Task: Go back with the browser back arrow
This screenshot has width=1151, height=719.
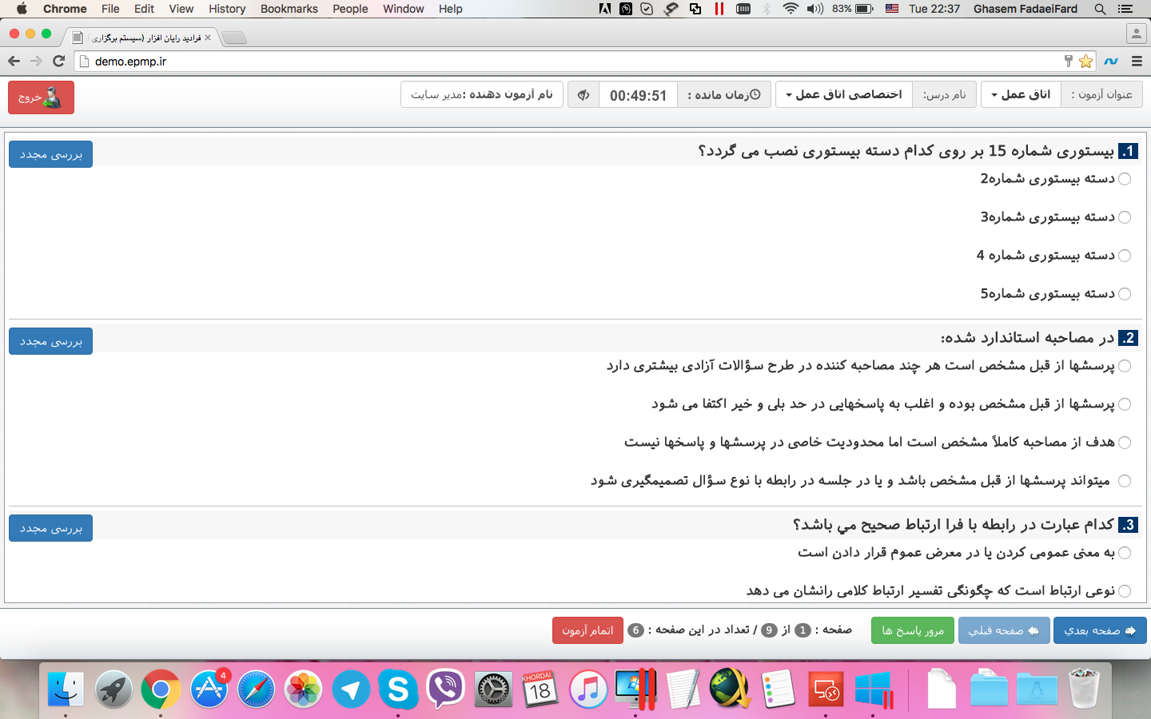Action: click(14, 61)
